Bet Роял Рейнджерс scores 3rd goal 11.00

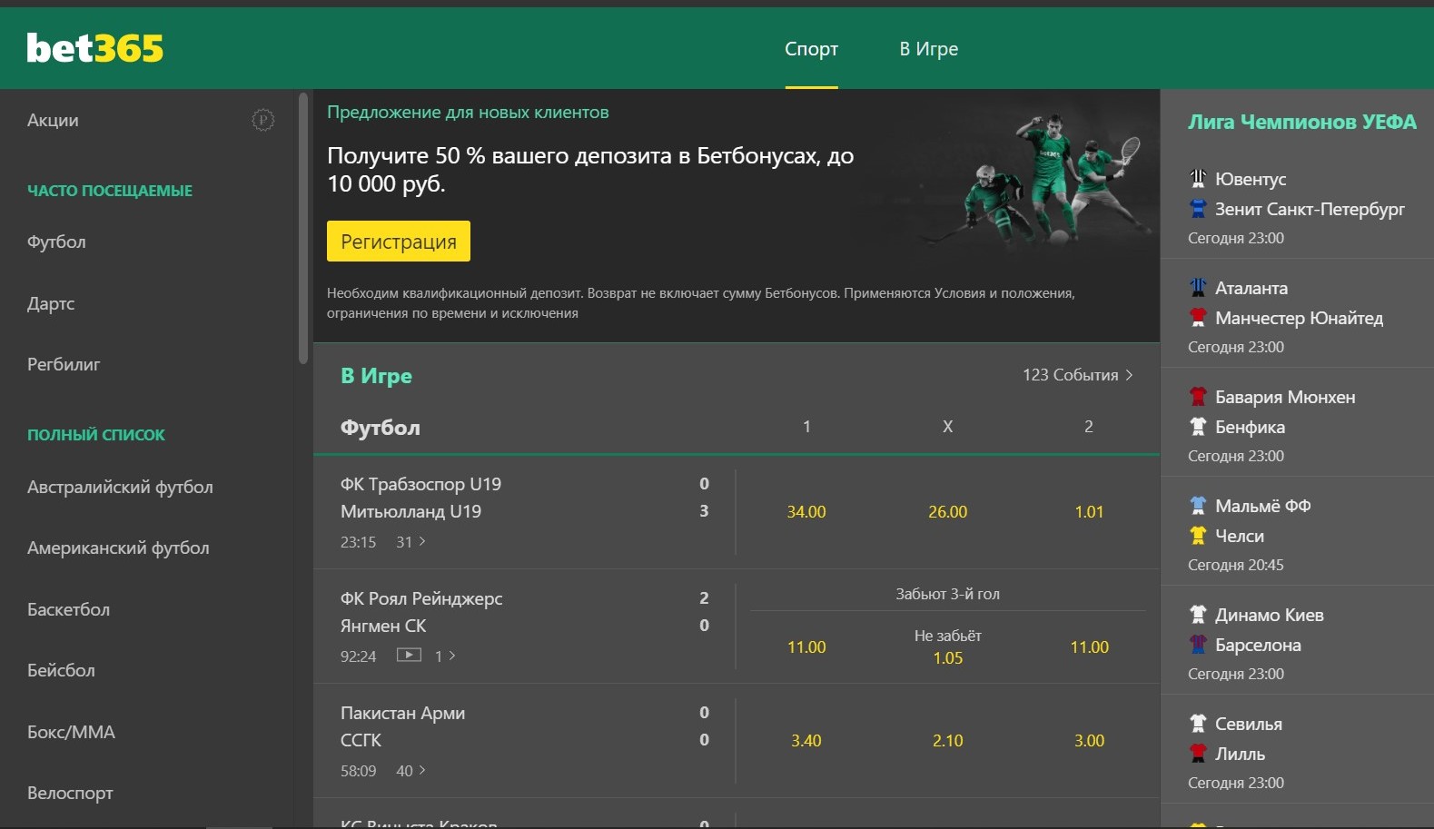(806, 647)
